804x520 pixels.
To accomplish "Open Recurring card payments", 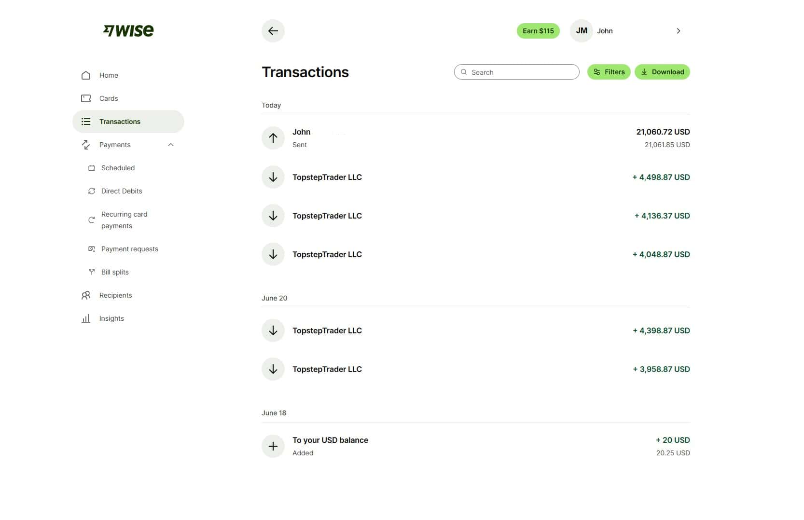I will (128, 220).
